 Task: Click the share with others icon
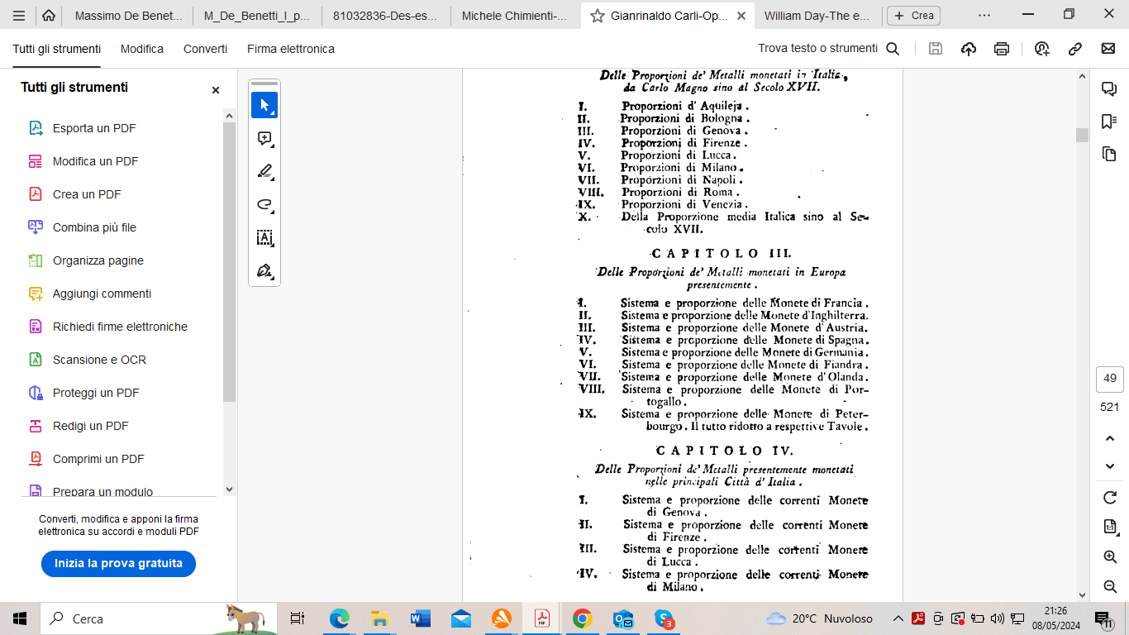(1041, 49)
